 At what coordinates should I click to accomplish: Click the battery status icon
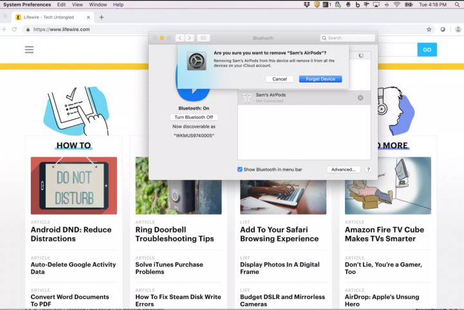[x=409, y=5]
